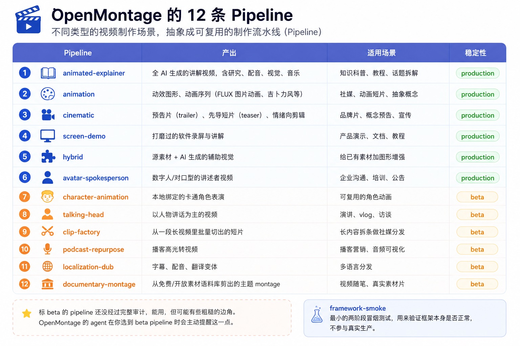Screen dimensions: 520x346
Task: Click the beta badge in podcast-repurpose row
Action: (x=477, y=249)
